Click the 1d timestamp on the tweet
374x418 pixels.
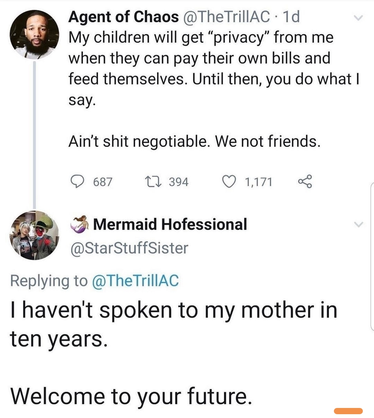click(x=291, y=17)
